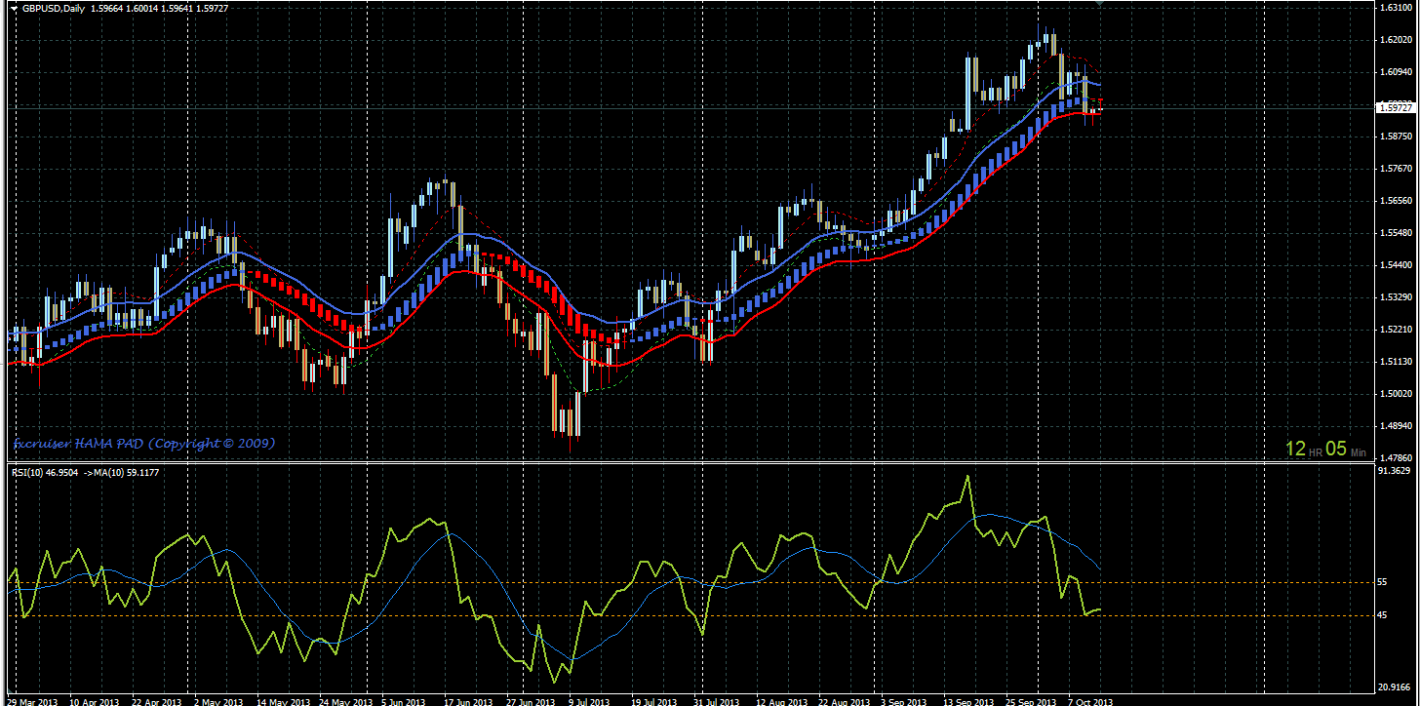Click date label 29 Mar 2013
This screenshot has height=706, width=1420.
pyautogui.click(x=33, y=701)
